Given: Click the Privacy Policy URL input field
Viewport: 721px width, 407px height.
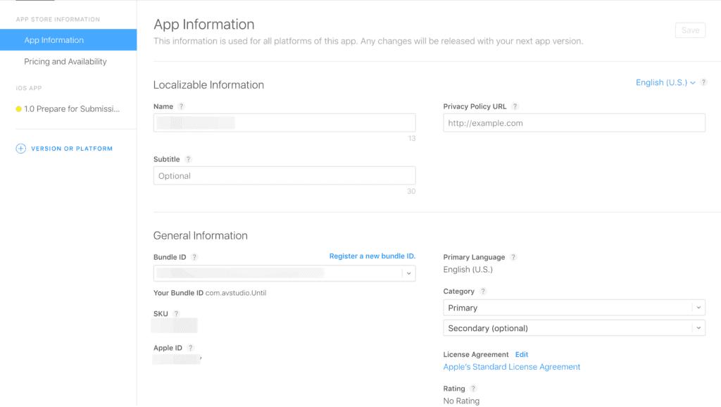Looking at the screenshot, I should coord(574,123).
